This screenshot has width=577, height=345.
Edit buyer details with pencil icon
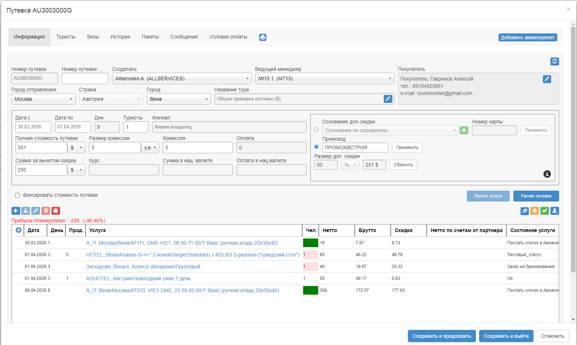(x=547, y=79)
